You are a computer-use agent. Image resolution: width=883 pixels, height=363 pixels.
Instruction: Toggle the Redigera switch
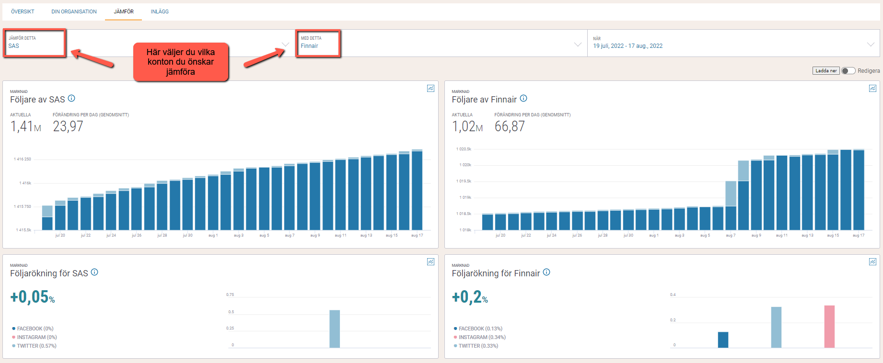(x=848, y=71)
